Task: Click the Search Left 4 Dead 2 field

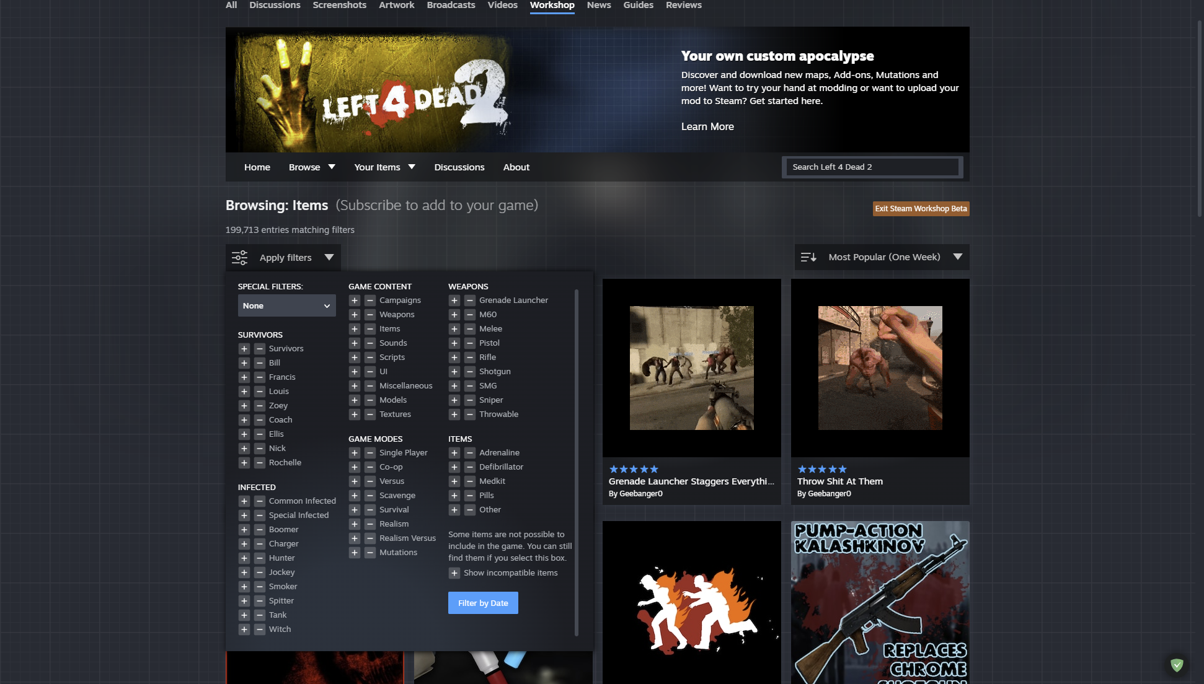Action: click(872, 167)
